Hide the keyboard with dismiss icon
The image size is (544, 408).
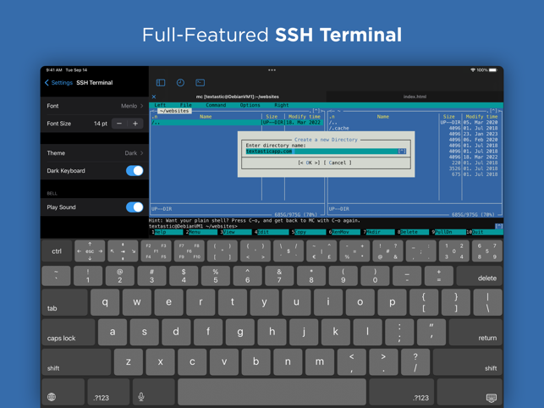coord(492,398)
